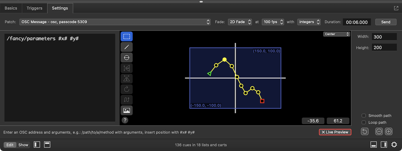Switch to Edit mode

pos(10,145)
